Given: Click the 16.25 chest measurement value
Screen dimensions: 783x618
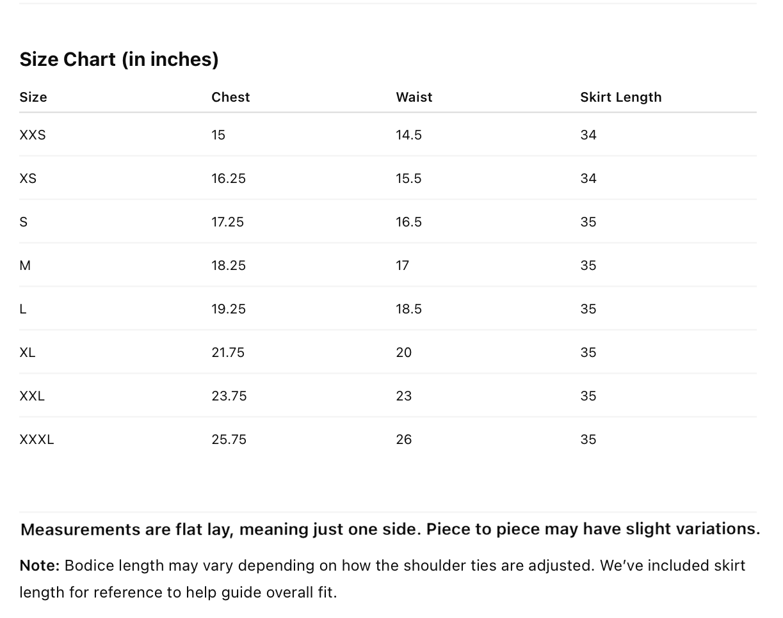Looking at the screenshot, I should 229,178.
